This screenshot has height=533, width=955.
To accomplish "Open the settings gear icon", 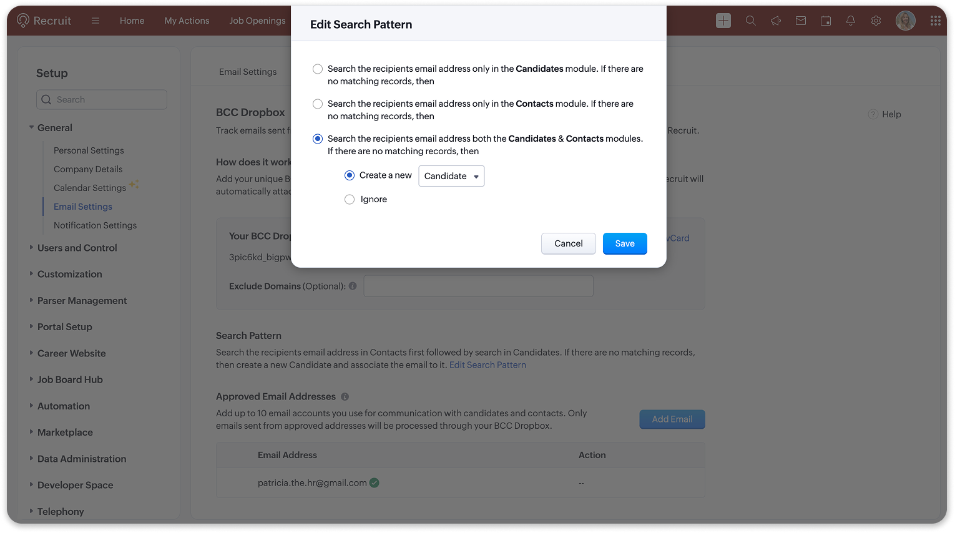I will point(876,21).
